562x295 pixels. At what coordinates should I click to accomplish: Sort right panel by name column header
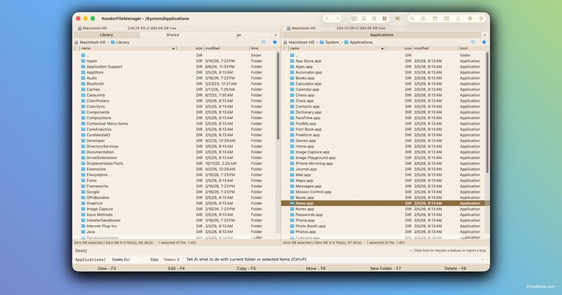[337, 48]
